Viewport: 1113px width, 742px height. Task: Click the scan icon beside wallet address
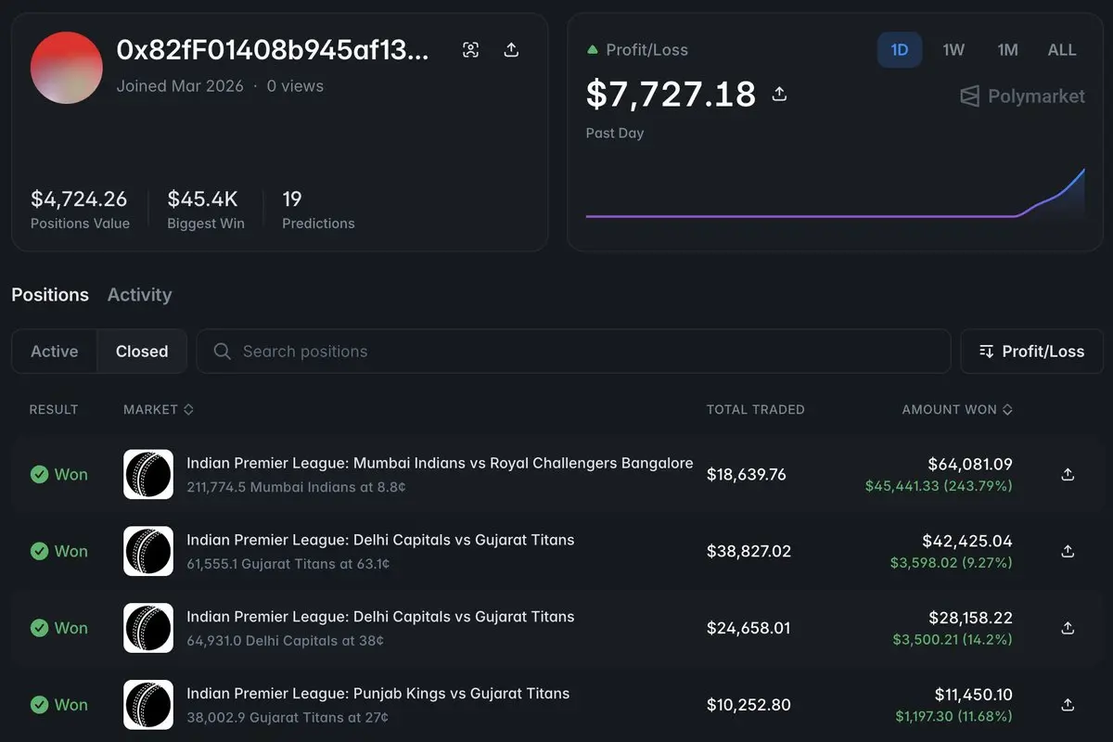(x=471, y=50)
